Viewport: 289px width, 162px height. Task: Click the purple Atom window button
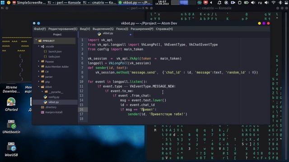point(264,23)
